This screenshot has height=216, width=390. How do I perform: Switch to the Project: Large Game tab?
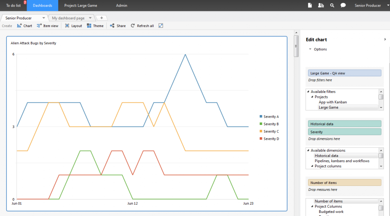tap(80, 5)
